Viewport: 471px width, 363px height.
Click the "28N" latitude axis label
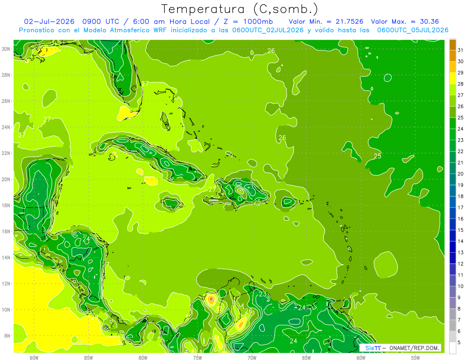(7, 75)
